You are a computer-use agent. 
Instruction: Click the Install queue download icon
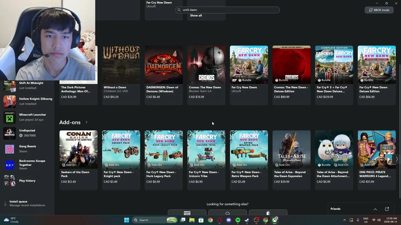(5, 203)
